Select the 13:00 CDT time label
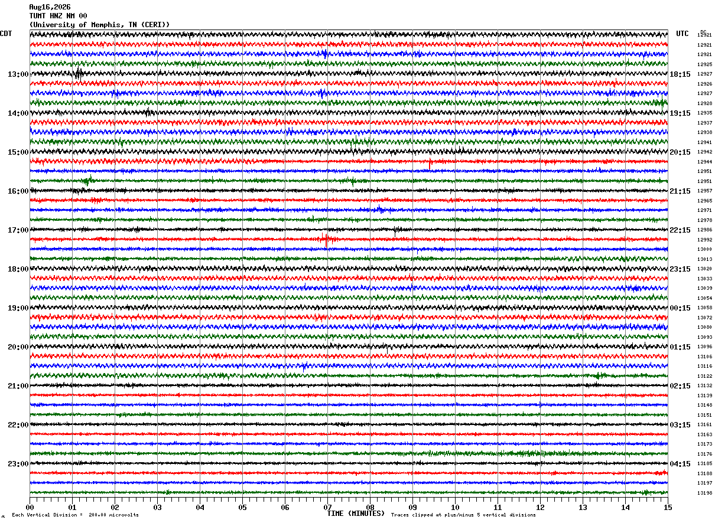The image size is (715, 523). click(x=18, y=74)
